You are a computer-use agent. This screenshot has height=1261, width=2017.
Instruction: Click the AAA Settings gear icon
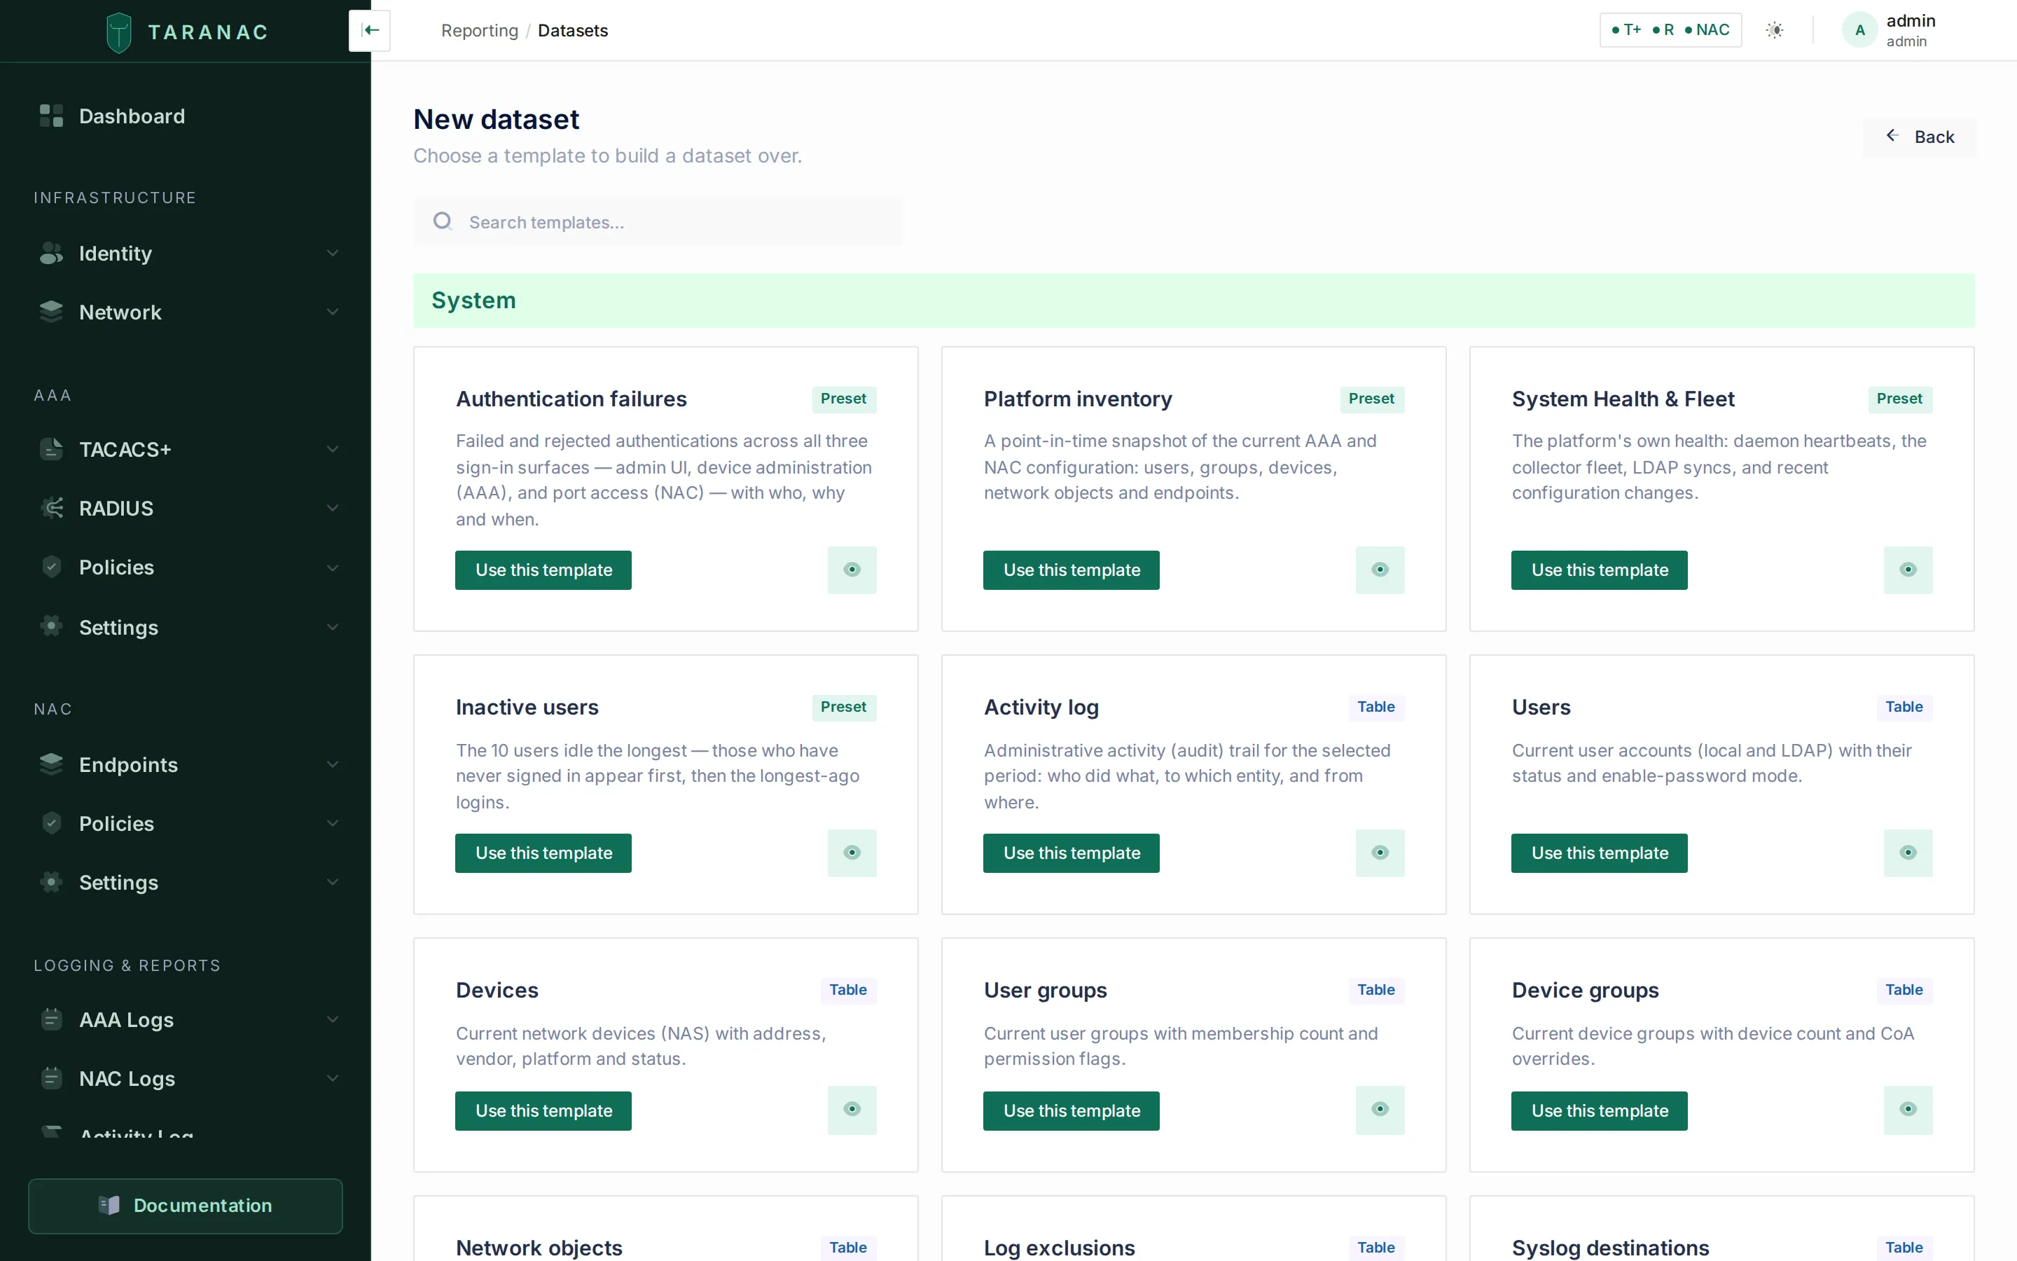tap(51, 626)
